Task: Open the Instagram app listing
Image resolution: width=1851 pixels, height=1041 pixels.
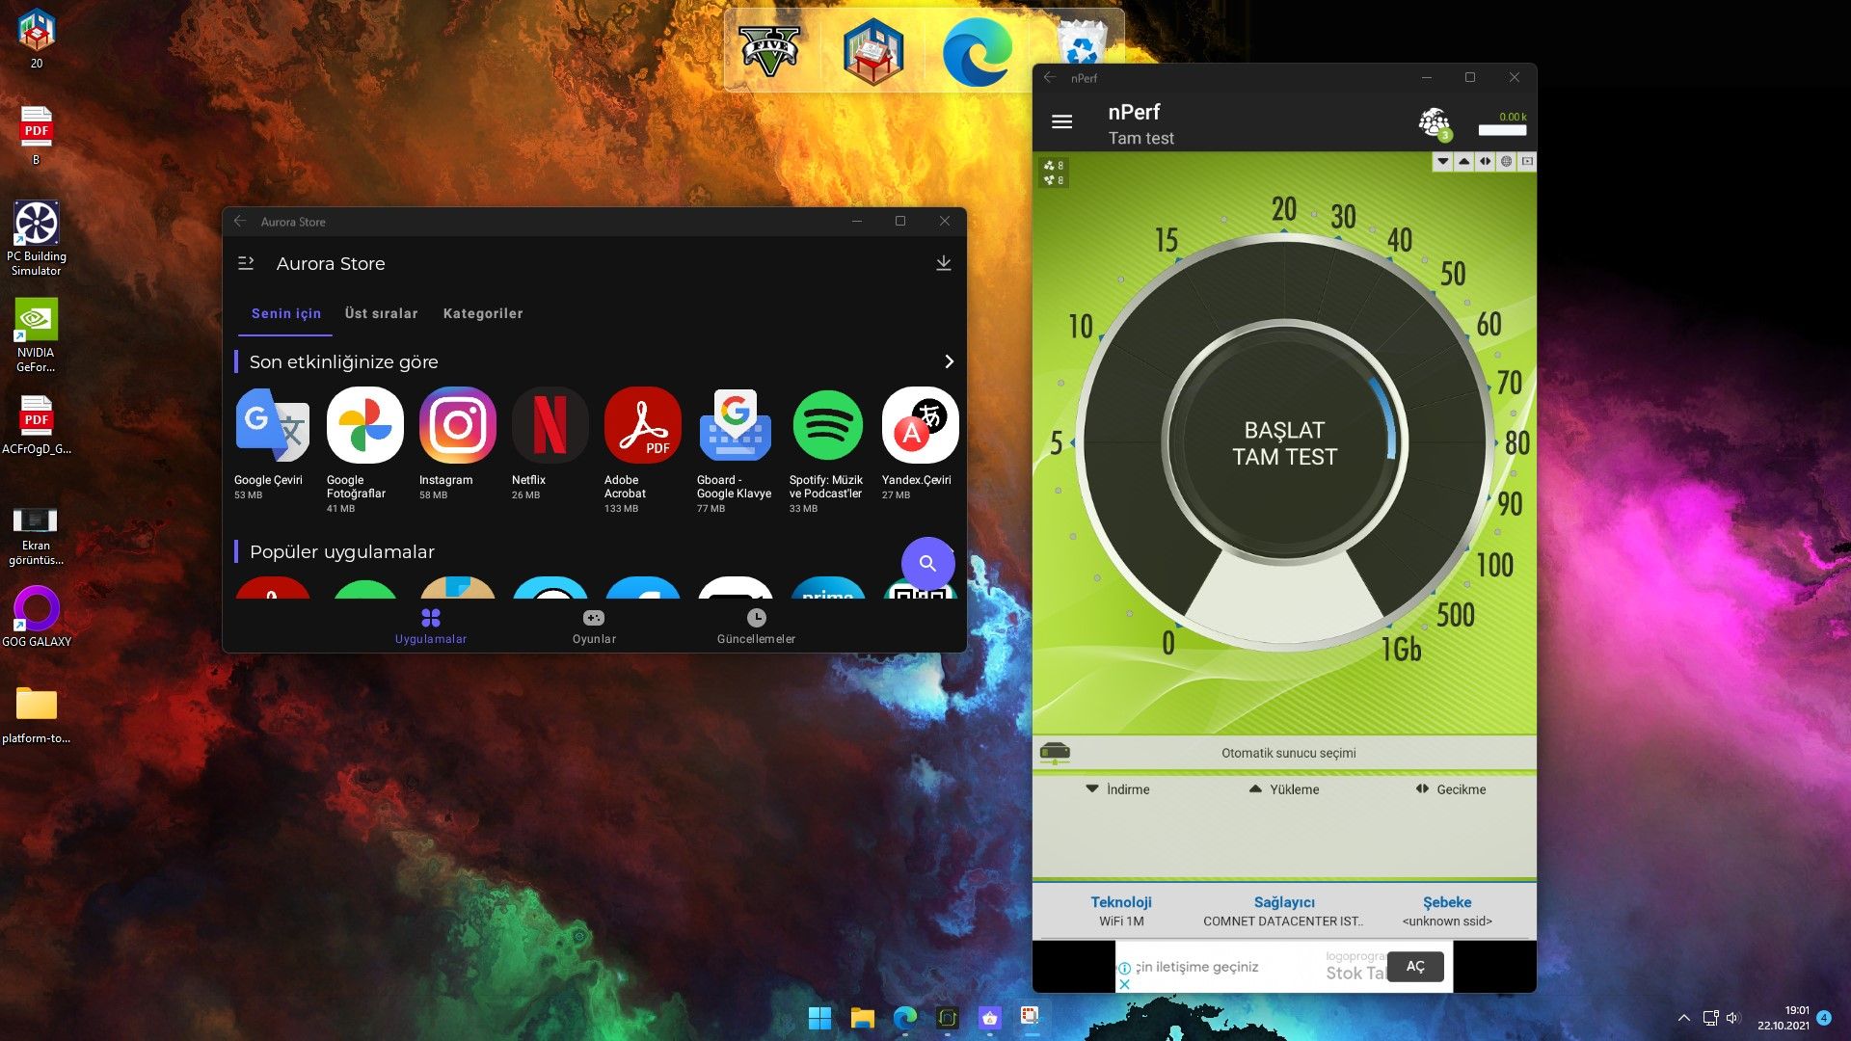Action: click(x=457, y=425)
